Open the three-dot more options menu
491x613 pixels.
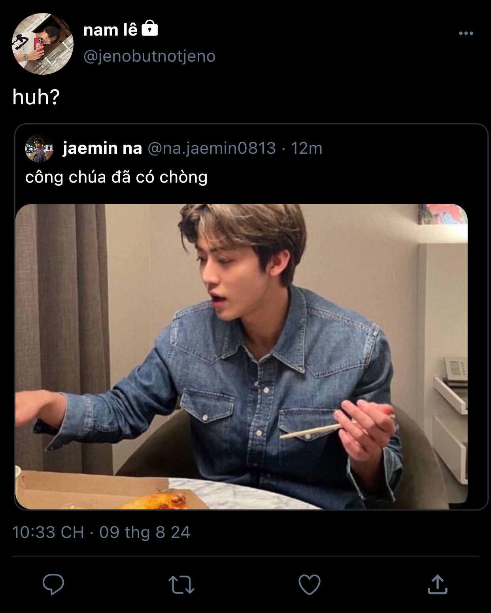click(x=466, y=34)
